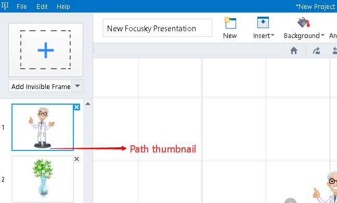Click the path list scroll up arrow

pyautogui.click(x=88, y=104)
